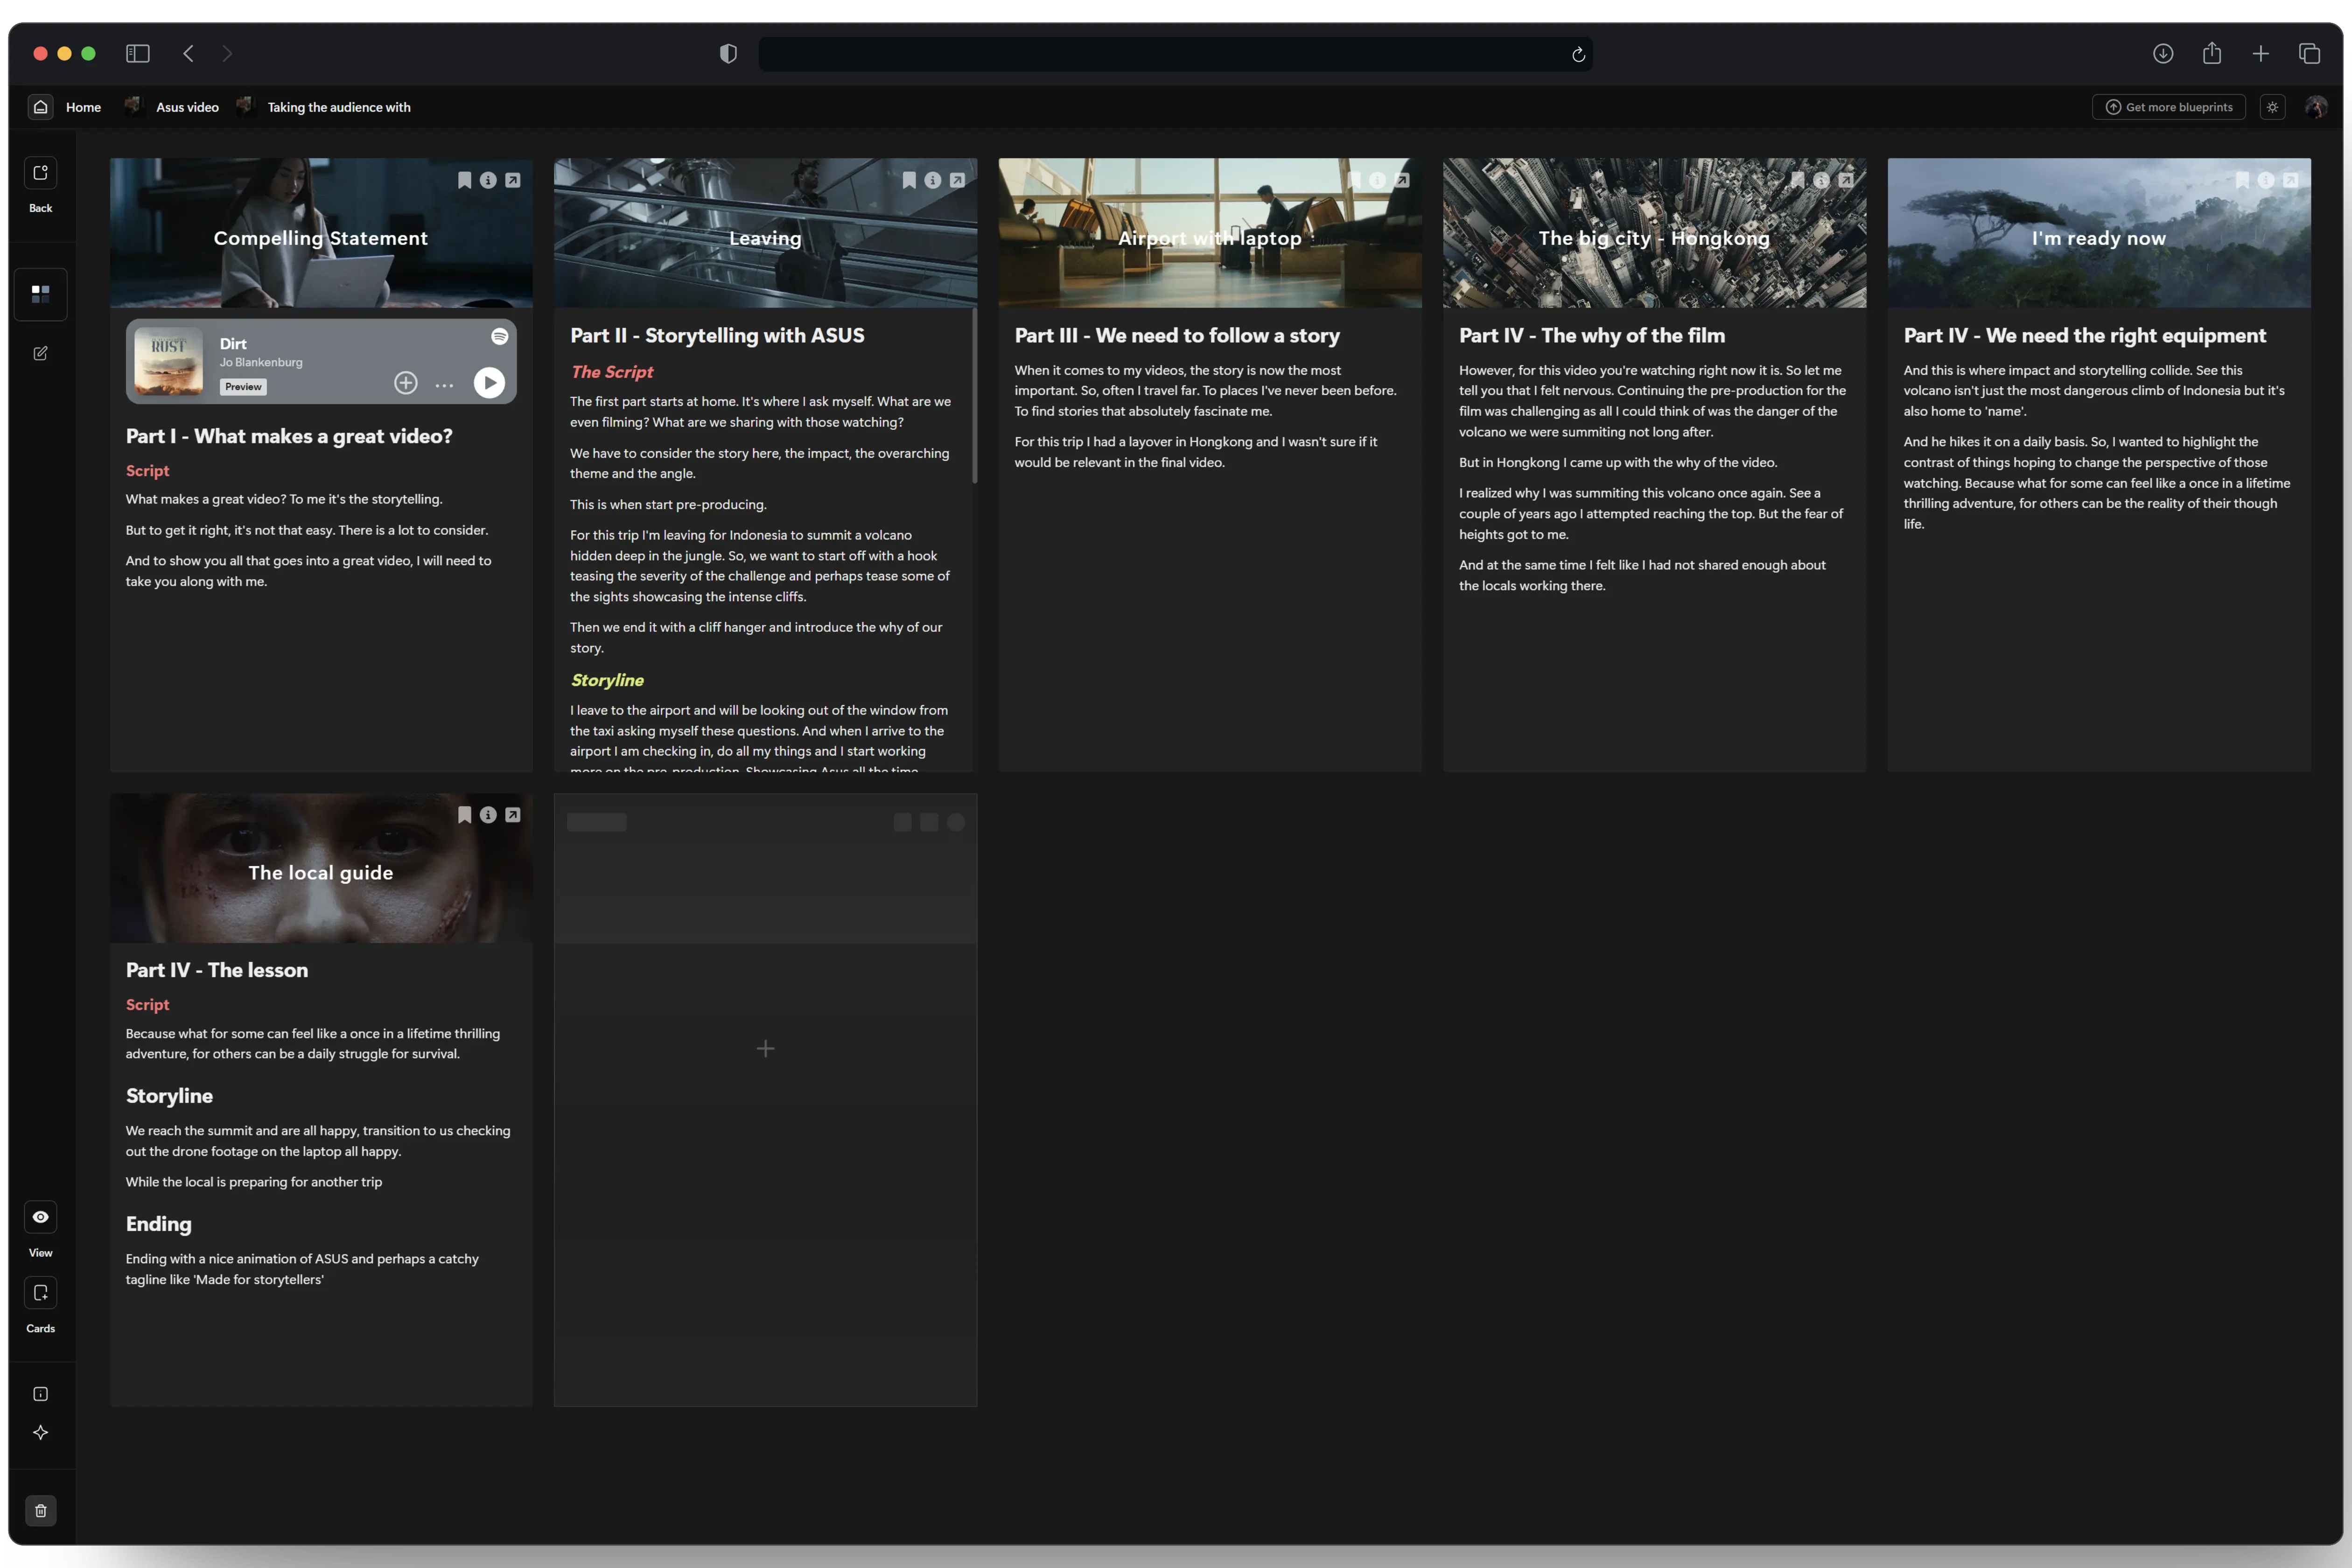This screenshot has width=2352, height=1568.
Task: Click 'The Script' red heading in Leaving card
Action: [x=612, y=372]
